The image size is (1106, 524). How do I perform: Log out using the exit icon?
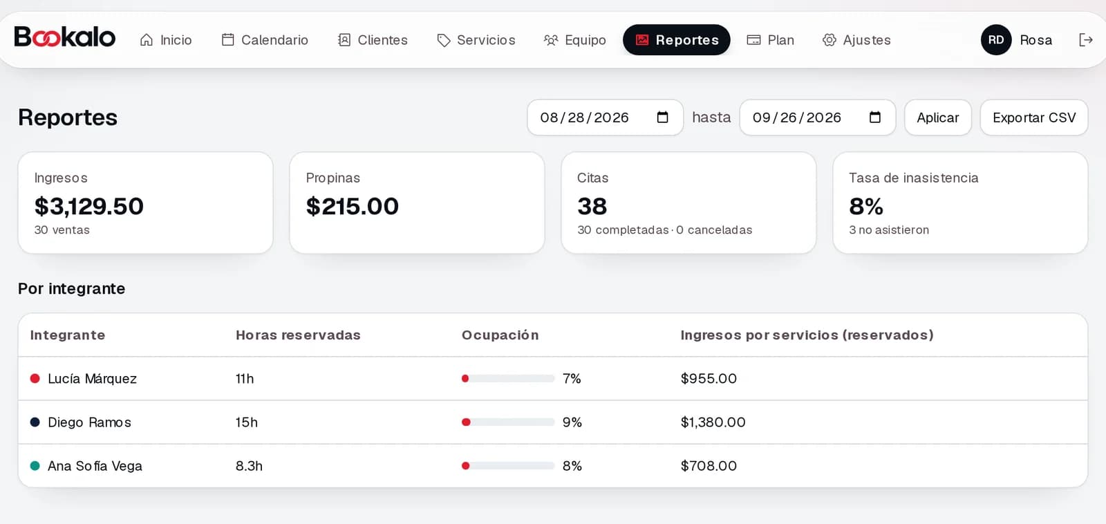(1085, 40)
